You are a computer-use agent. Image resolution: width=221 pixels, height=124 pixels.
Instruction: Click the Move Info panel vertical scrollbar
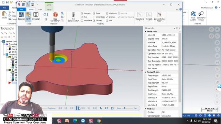pos(180,68)
